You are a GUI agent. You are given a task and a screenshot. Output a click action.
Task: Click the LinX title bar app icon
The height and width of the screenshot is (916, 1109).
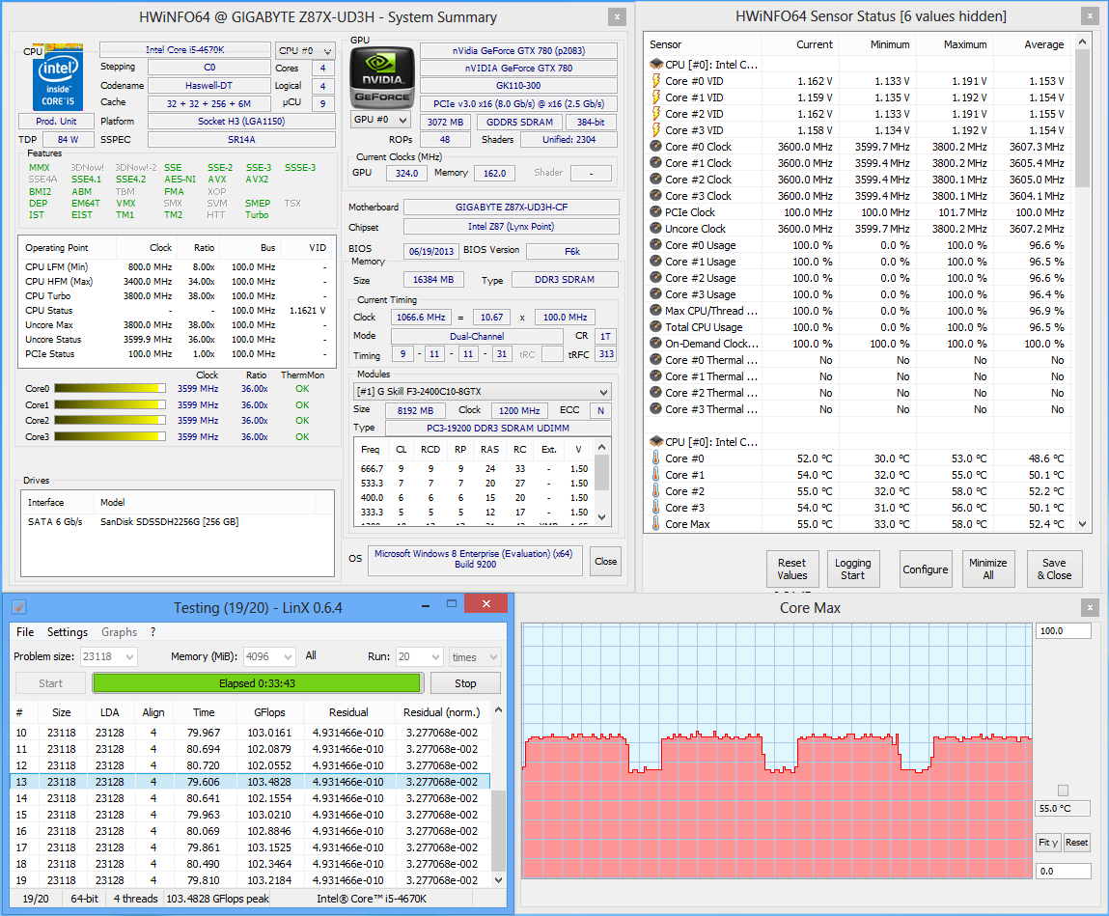point(19,607)
